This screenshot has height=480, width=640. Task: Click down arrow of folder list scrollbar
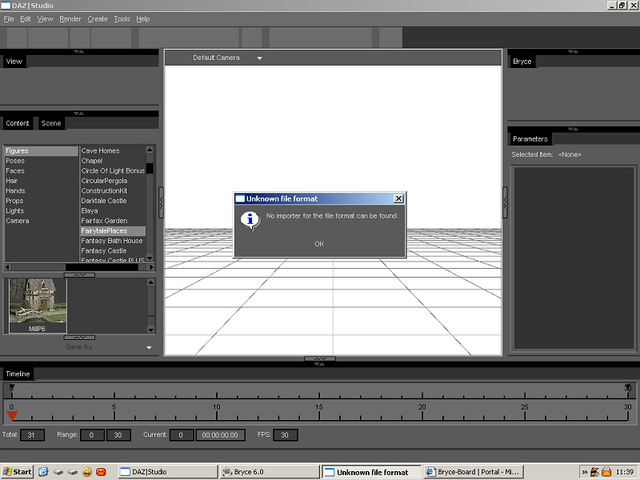(x=150, y=258)
